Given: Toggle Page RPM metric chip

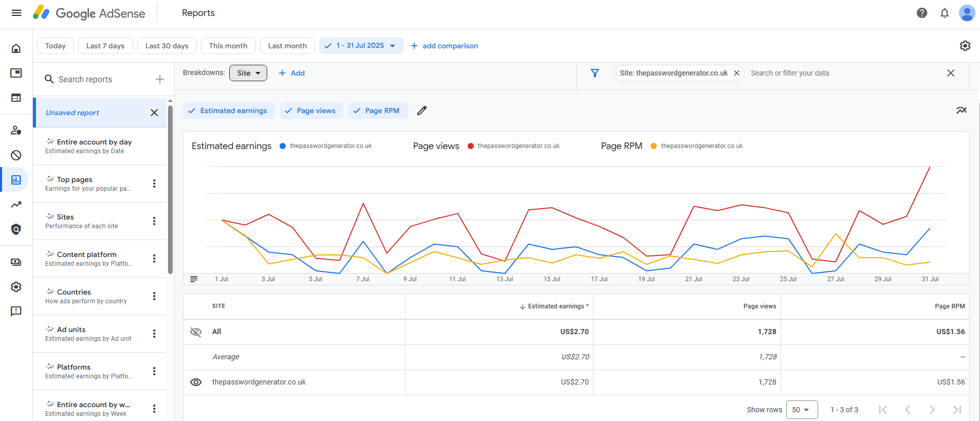Looking at the screenshot, I should click(x=378, y=111).
